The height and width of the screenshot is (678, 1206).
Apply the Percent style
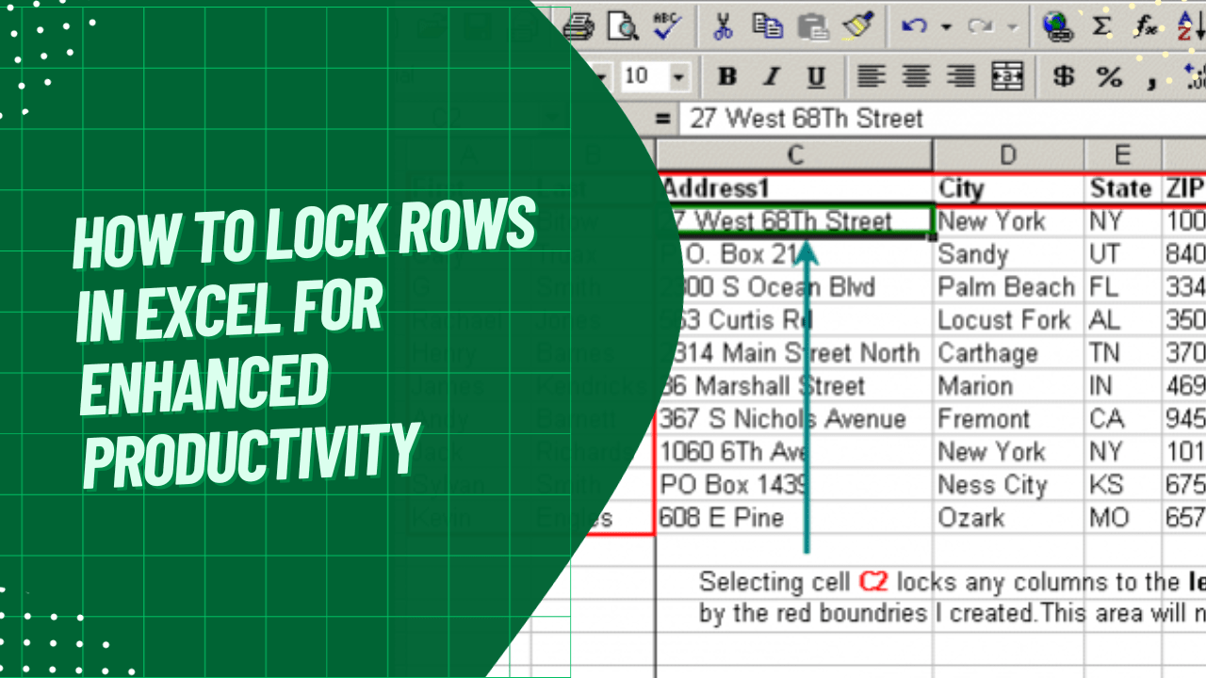(x=1109, y=76)
